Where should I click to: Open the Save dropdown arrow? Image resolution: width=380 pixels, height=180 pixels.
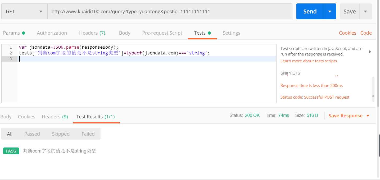coord(365,11)
